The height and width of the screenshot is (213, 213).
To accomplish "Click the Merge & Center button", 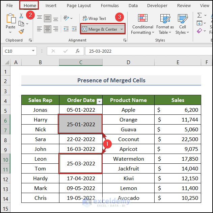I will pyautogui.click(x=100, y=29).
